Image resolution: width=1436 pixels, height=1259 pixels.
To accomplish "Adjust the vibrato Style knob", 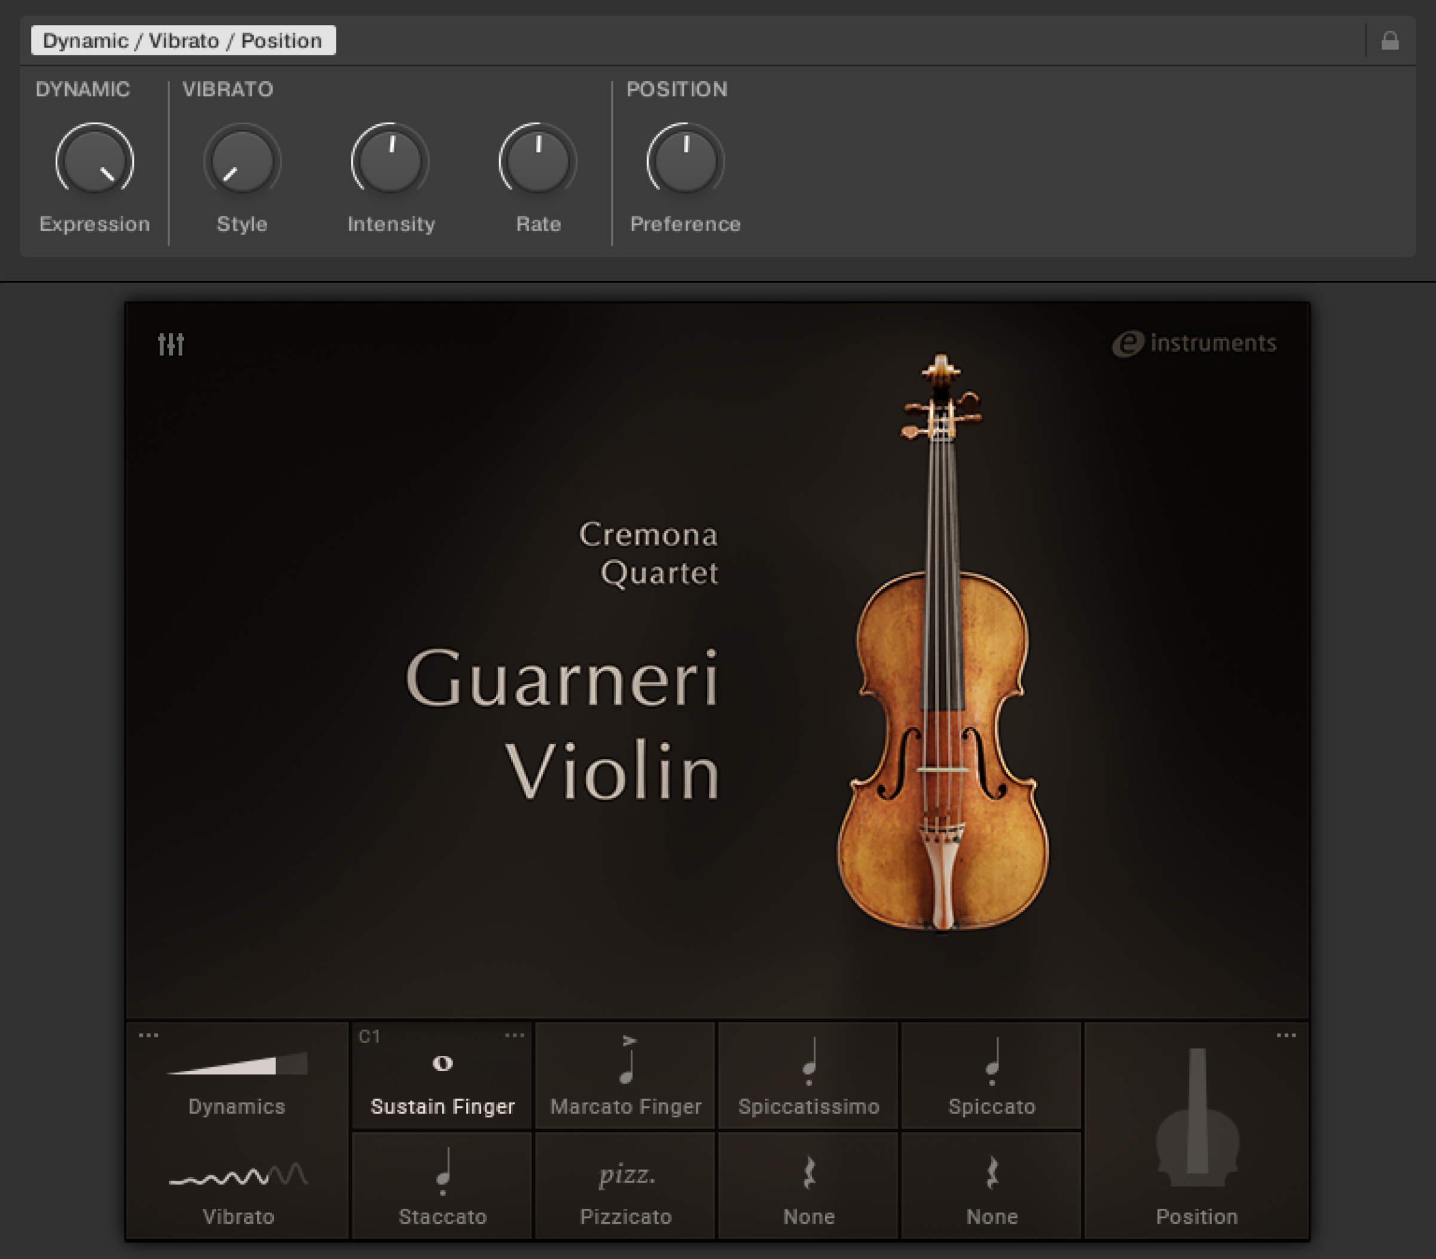I will 242,161.
